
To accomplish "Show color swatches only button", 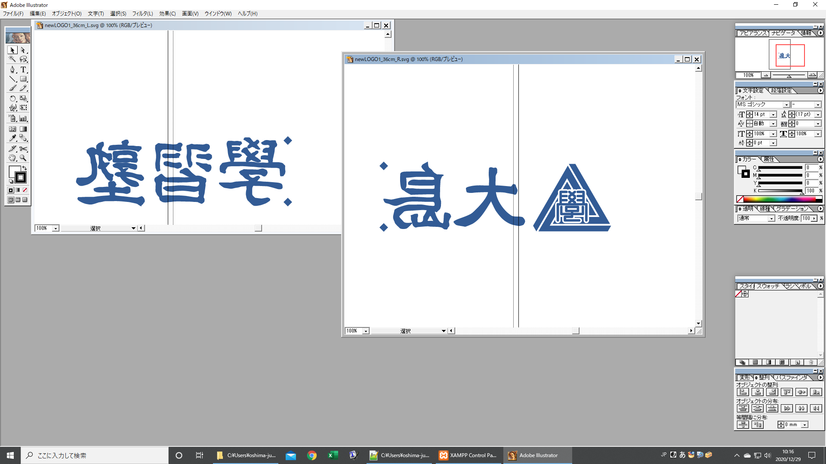I will (x=755, y=362).
